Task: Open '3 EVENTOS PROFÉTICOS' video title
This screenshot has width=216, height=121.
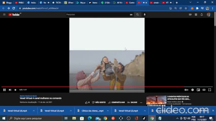Action: (179, 98)
